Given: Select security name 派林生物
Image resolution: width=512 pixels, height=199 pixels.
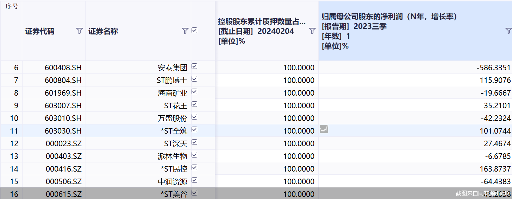Looking at the screenshot, I should point(173,156).
